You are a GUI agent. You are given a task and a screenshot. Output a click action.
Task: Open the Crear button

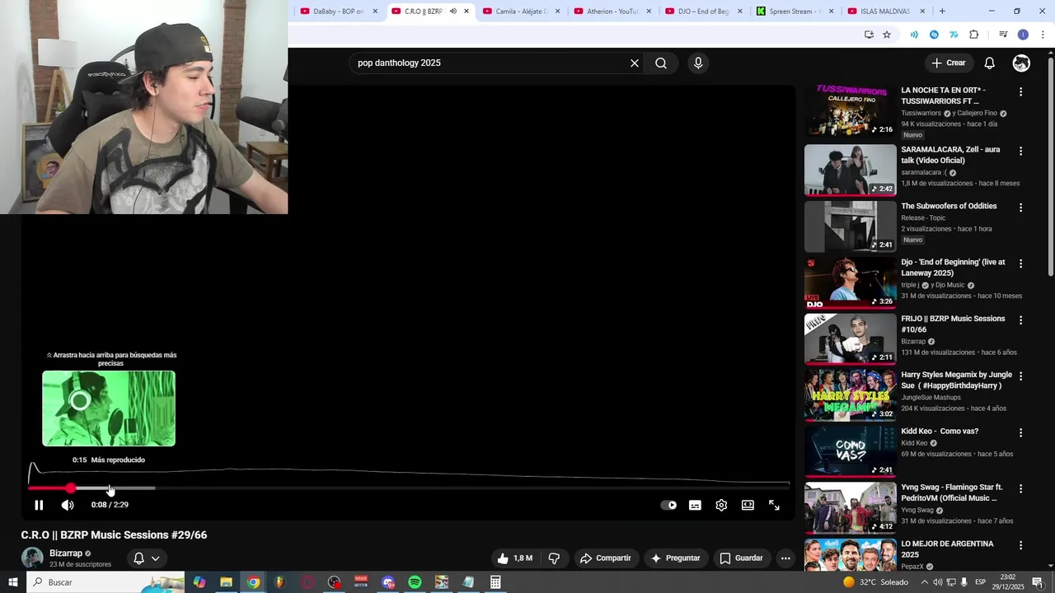point(948,63)
